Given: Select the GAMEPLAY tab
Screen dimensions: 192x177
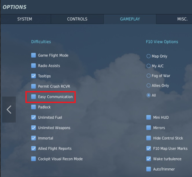Looking at the screenshot, I should pyautogui.click(x=130, y=19).
